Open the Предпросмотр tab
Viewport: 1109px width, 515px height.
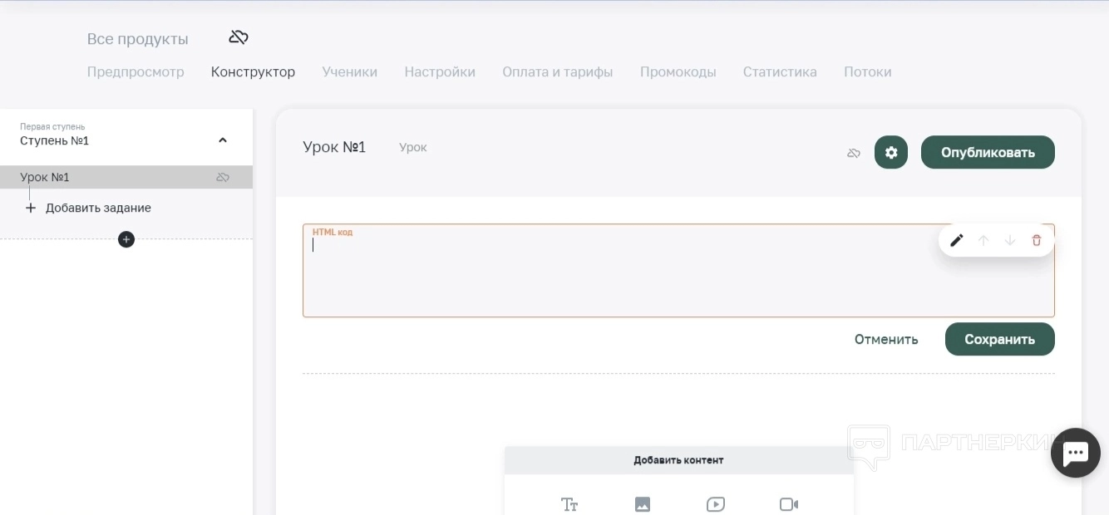[x=136, y=72]
